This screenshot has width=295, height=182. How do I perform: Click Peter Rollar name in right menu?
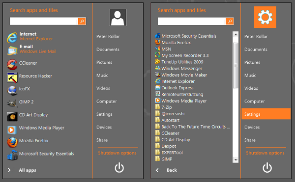[256, 37]
